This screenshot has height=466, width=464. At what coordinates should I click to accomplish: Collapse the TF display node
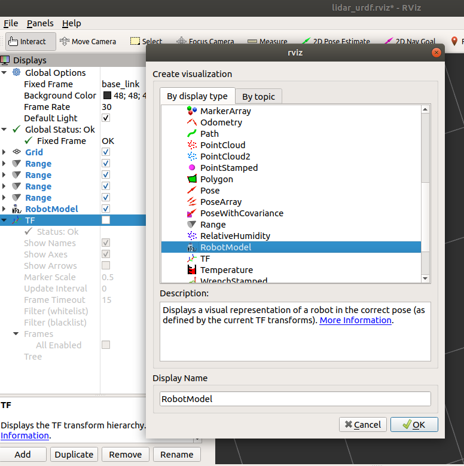click(x=4, y=220)
